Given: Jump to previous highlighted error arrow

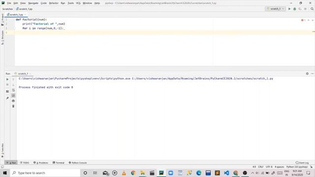Looking at the screenshot, I should [x=309, y=20].
